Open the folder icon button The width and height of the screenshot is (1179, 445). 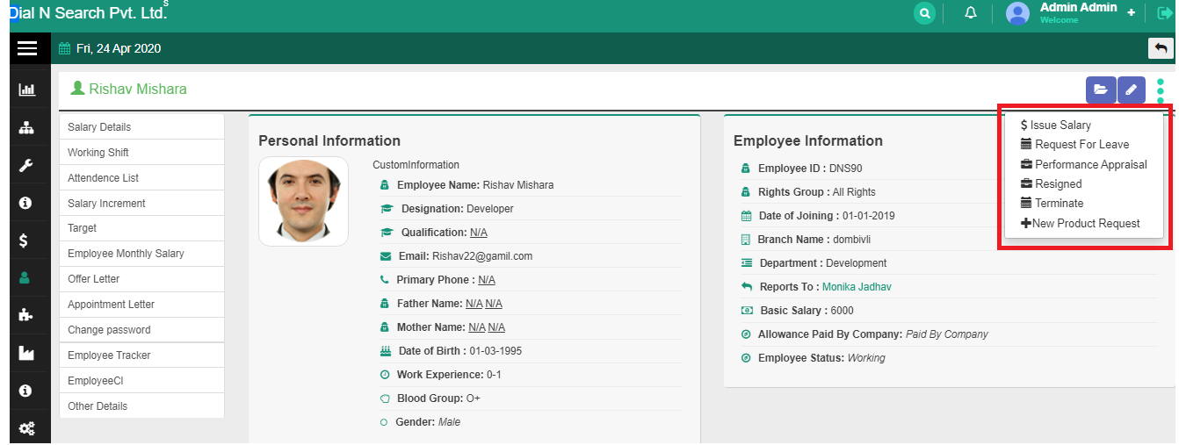[1100, 90]
